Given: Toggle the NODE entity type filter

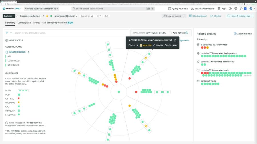Looking at the screenshot, I should coord(23,90).
